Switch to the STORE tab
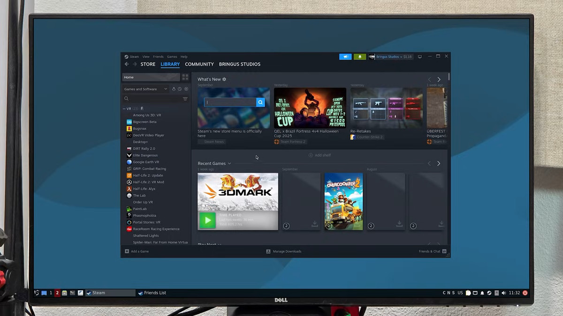The image size is (563, 316). (x=148, y=64)
